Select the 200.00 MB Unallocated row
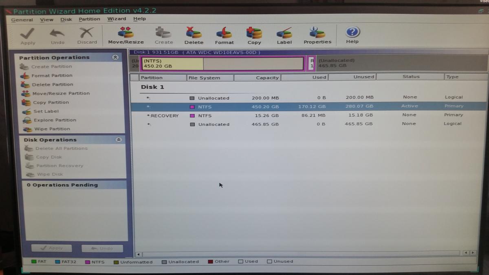 click(x=310, y=98)
